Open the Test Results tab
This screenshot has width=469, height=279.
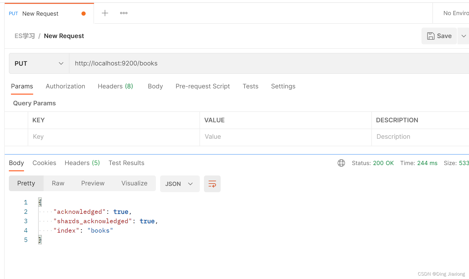(126, 163)
